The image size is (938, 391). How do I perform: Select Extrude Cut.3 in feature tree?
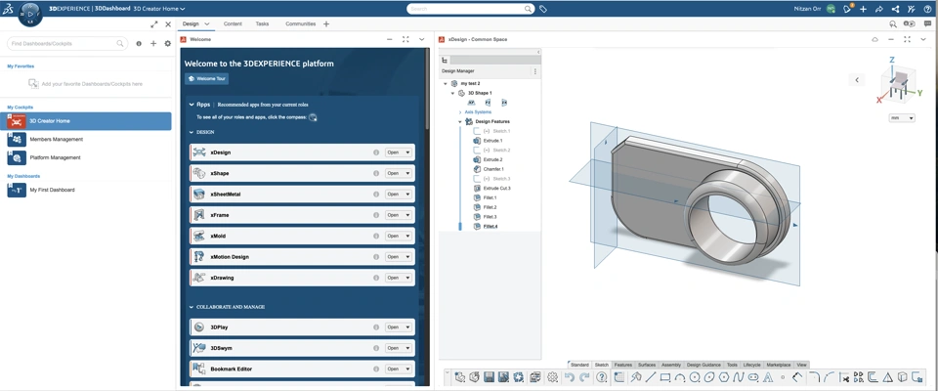pos(496,188)
